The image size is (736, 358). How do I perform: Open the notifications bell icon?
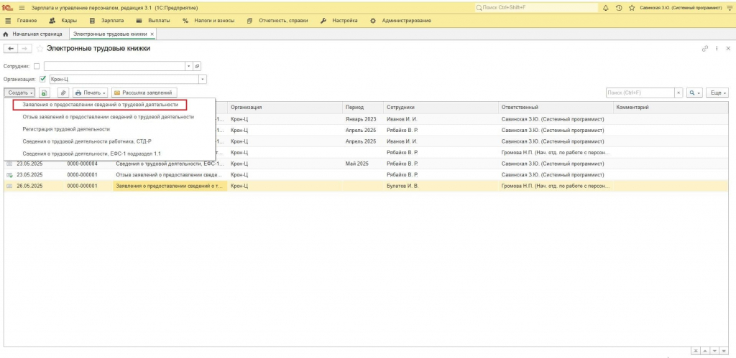point(605,8)
